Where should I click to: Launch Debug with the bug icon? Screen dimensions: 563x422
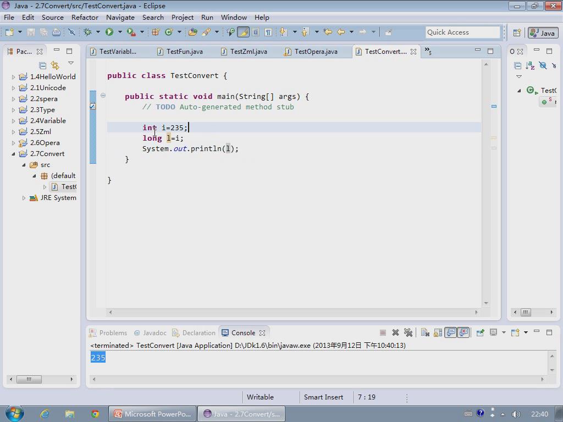(x=87, y=32)
